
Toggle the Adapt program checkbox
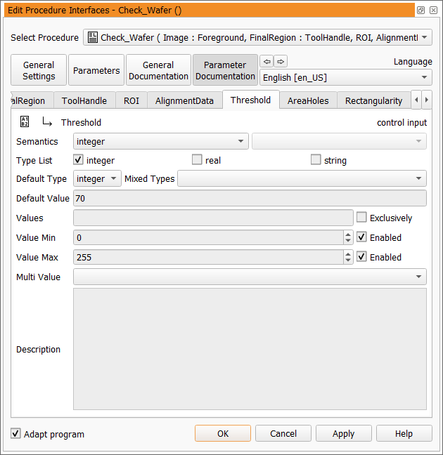(16, 434)
